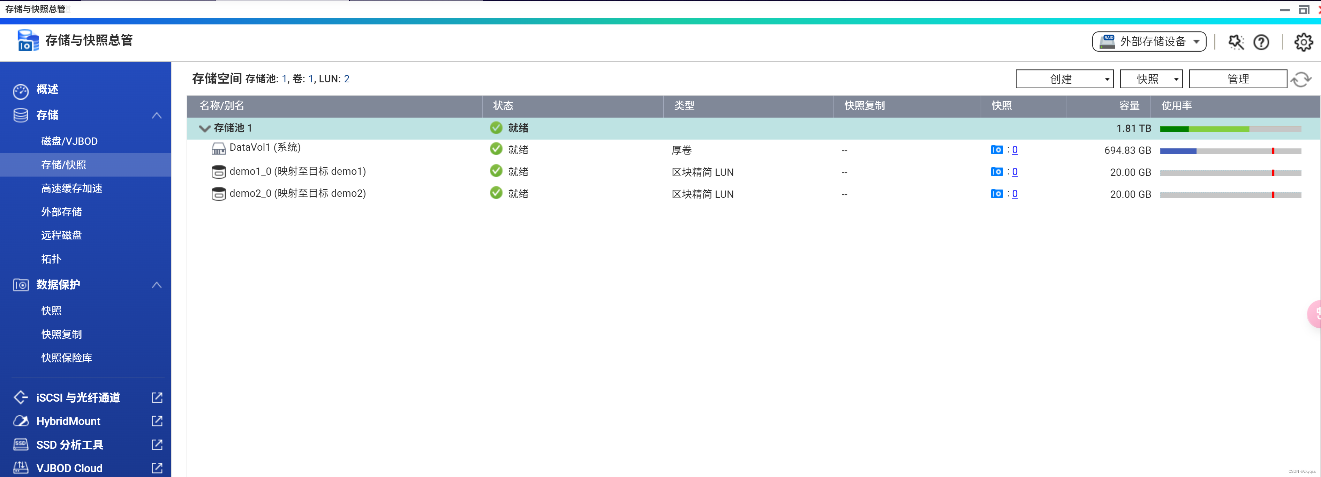Open the 快照保险库 page
Viewport: 1321px width, 477px height.
[x=66, y=358]
